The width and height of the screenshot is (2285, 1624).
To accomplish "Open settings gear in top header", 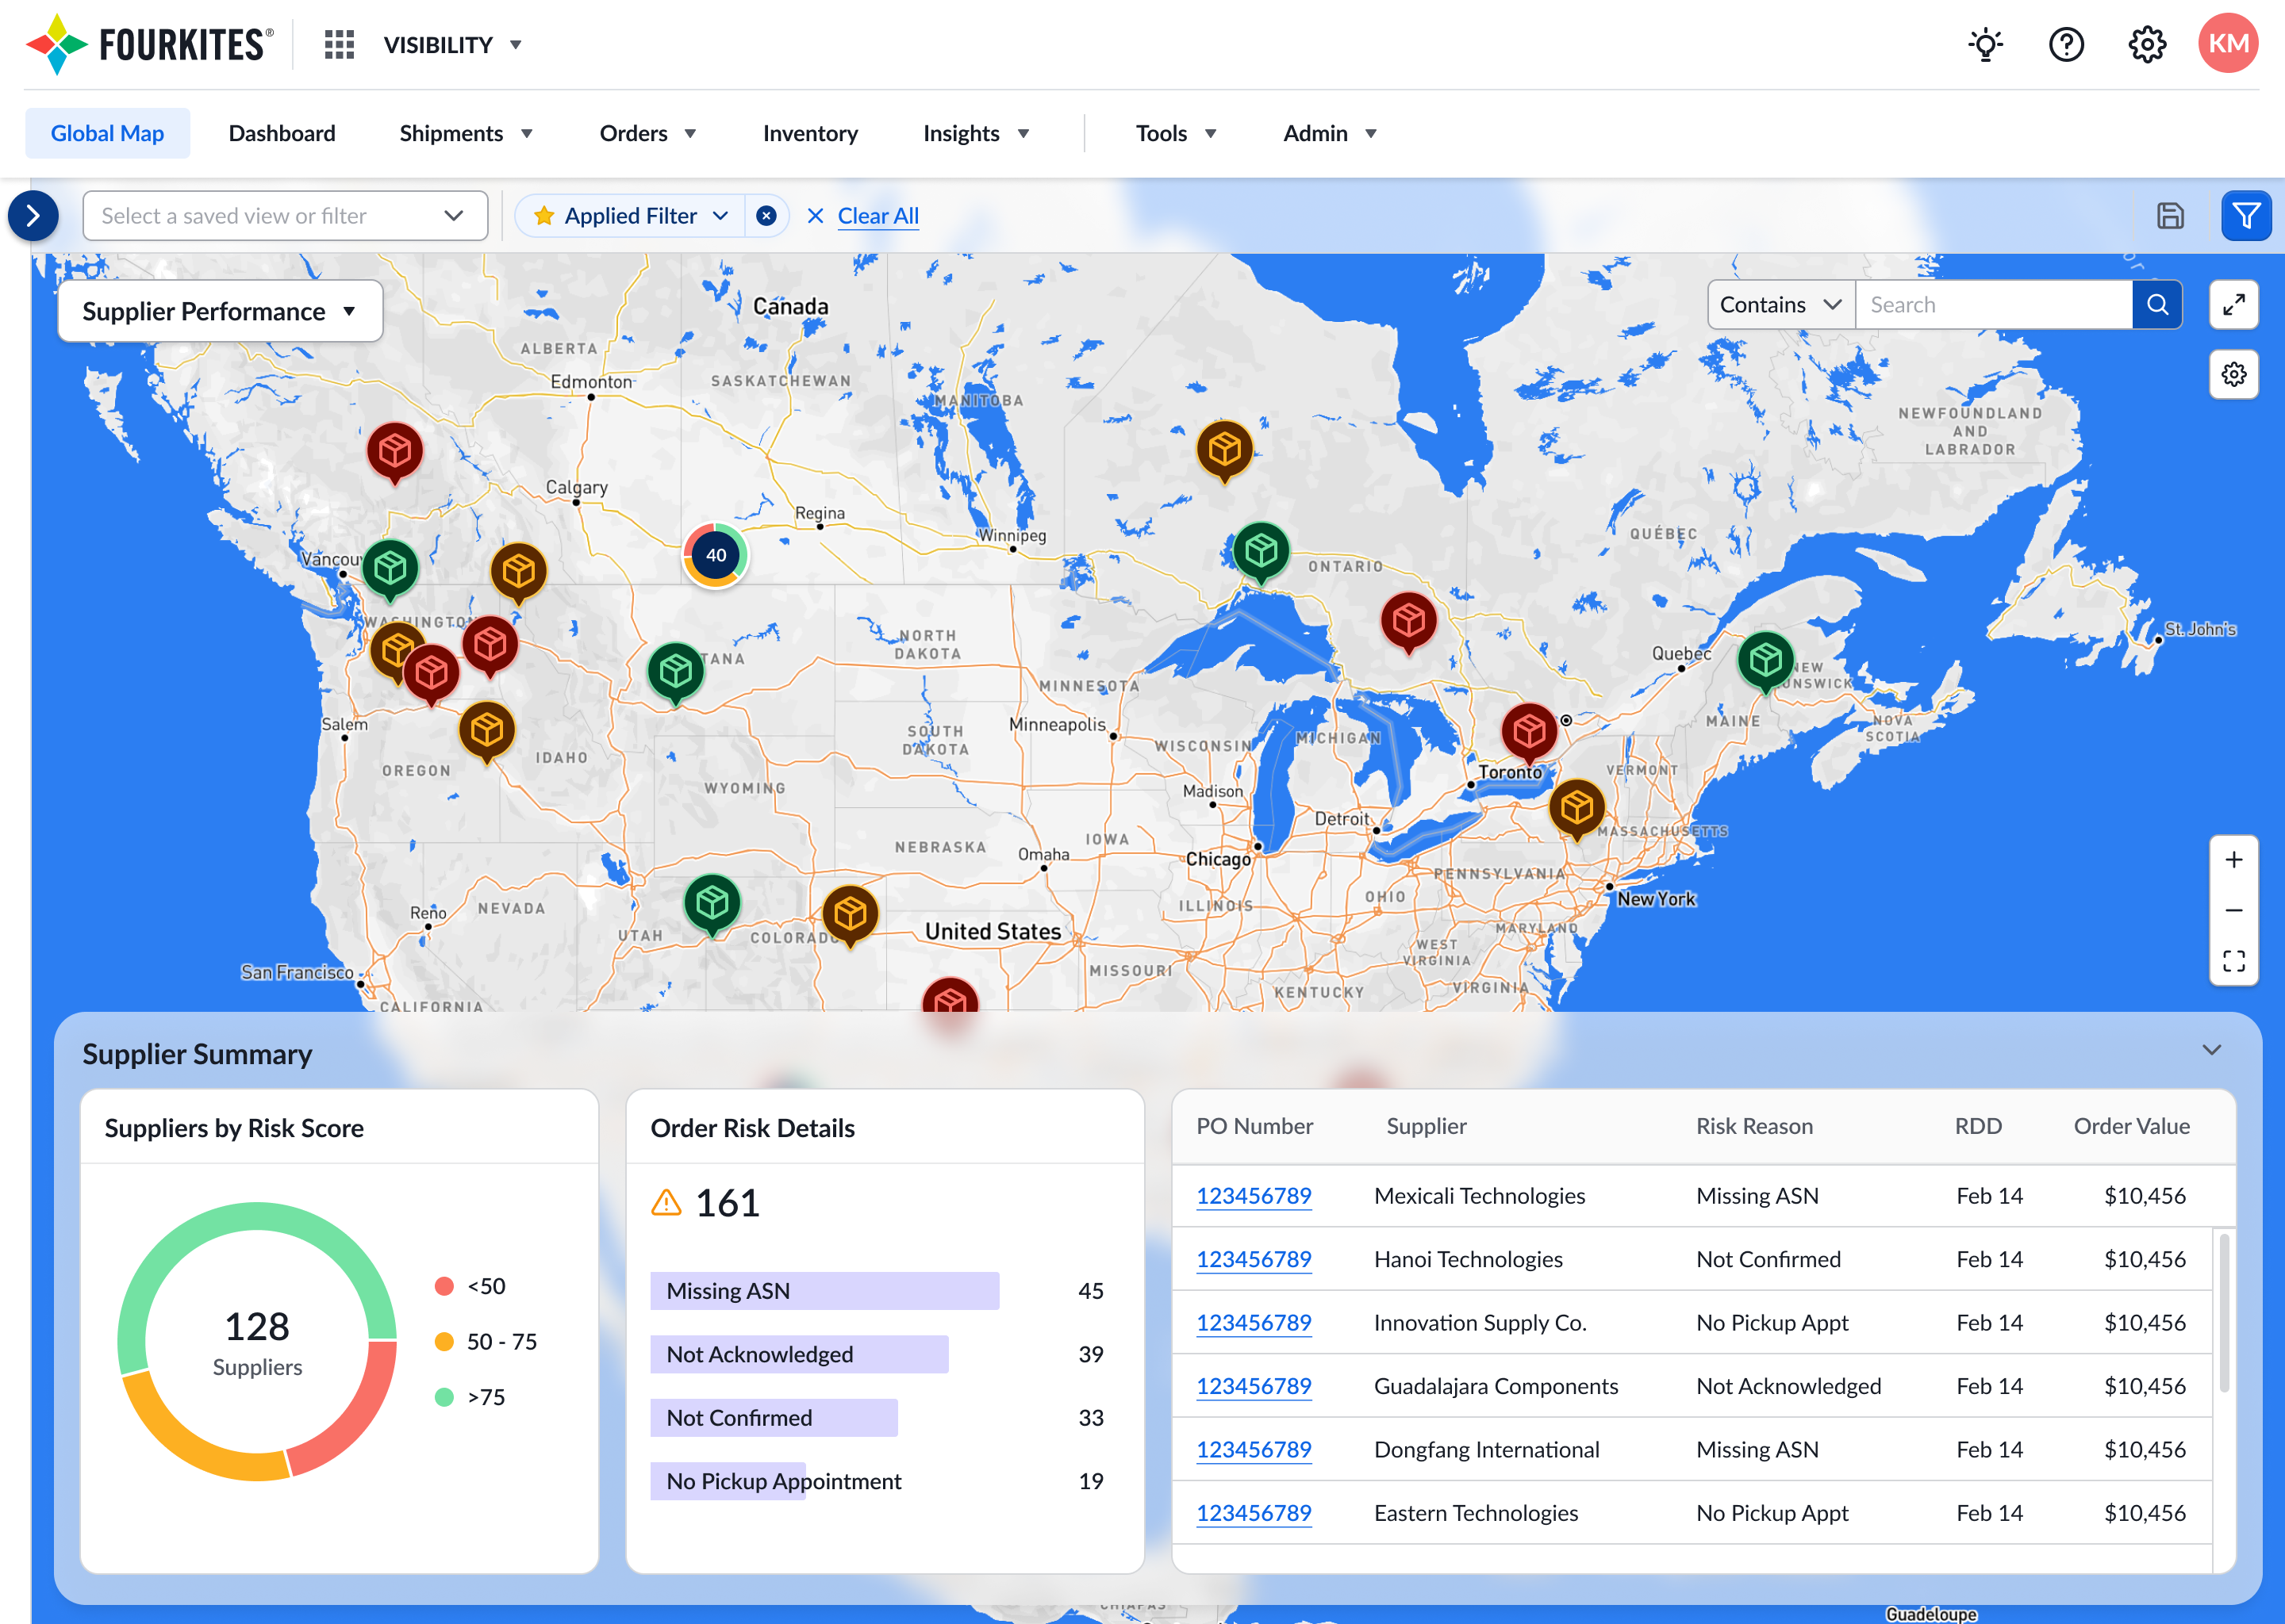I will click(x=2147, y=45).
